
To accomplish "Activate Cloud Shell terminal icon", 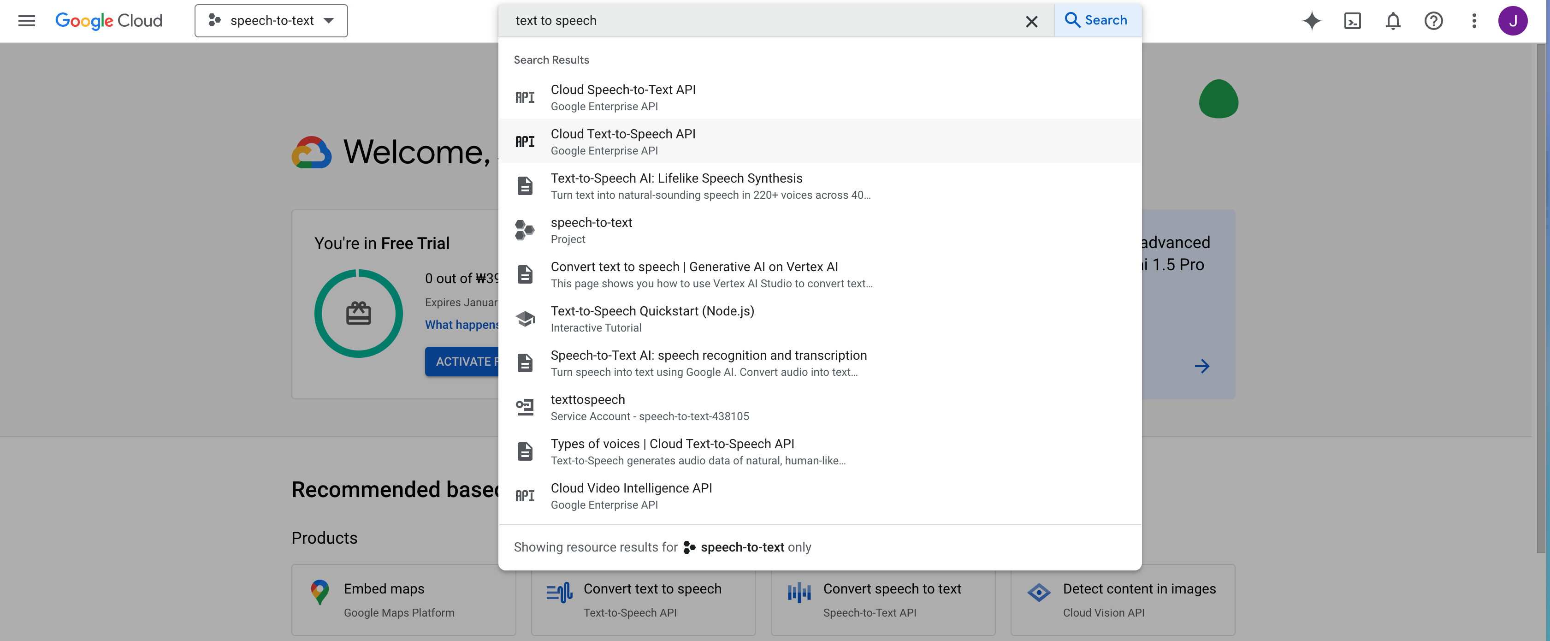I will tap(1352, 21).
